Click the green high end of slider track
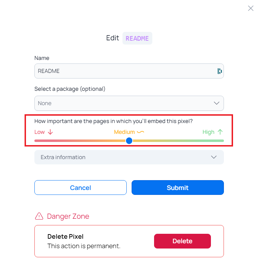Viewport: 259px width, 279px height. point(220,141)
